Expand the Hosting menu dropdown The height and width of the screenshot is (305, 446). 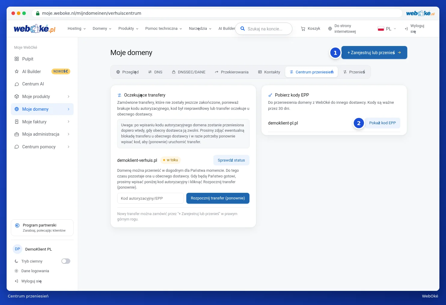point(77,29)
